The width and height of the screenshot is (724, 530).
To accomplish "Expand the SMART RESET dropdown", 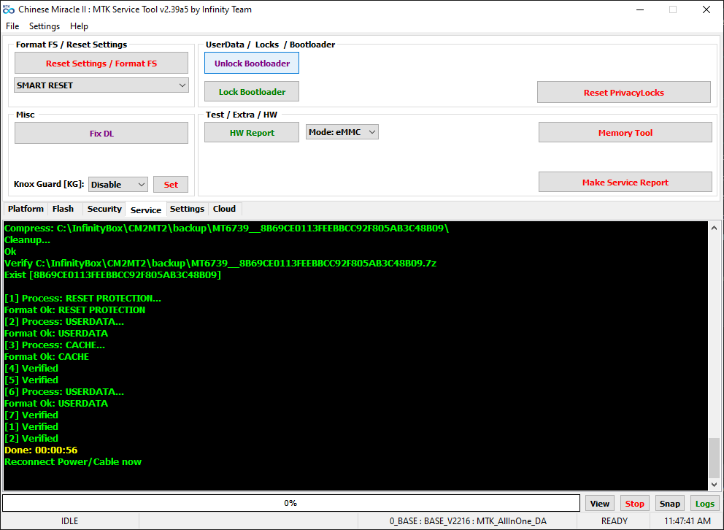I will tap(101, 85).
